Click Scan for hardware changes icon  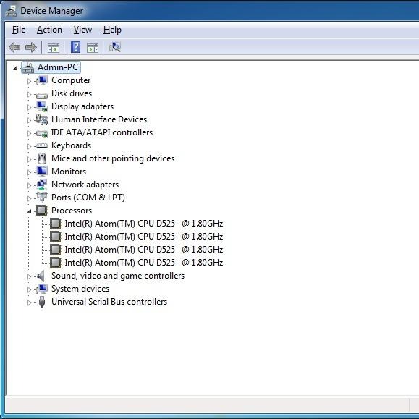(x=115, y=47)
